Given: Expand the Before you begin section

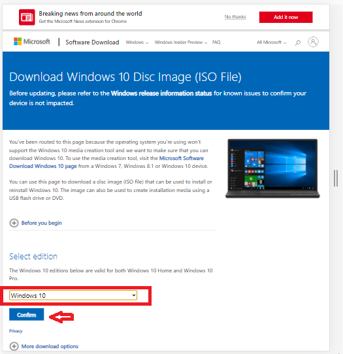Looking at the screenshot, I should (x=42, y=223).
